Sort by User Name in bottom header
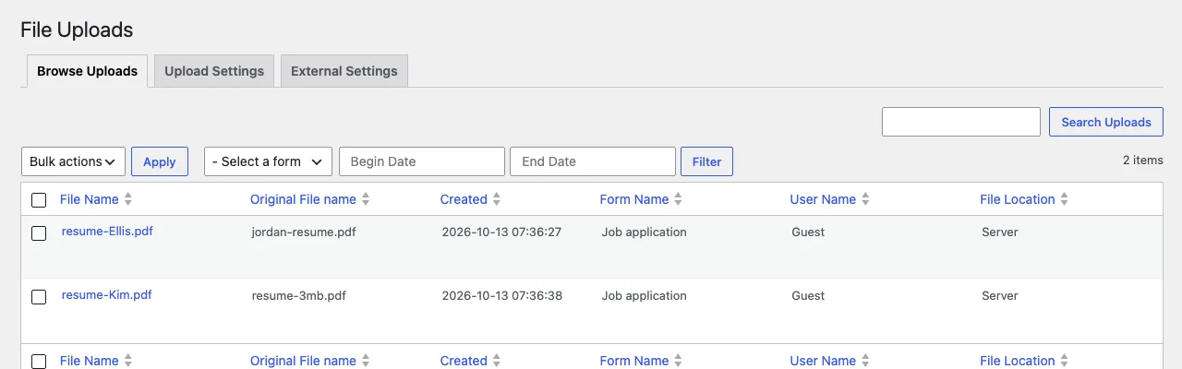 pos(823,361)
